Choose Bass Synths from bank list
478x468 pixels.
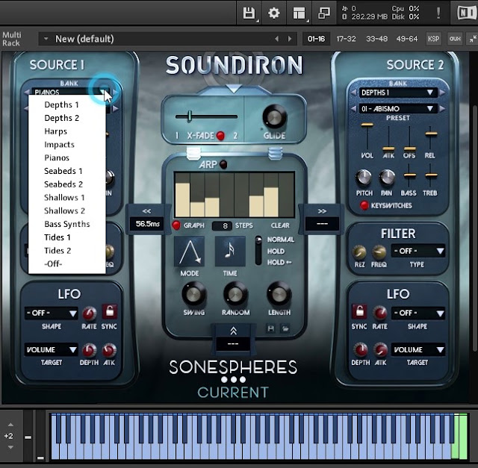[x=67, y=224]
